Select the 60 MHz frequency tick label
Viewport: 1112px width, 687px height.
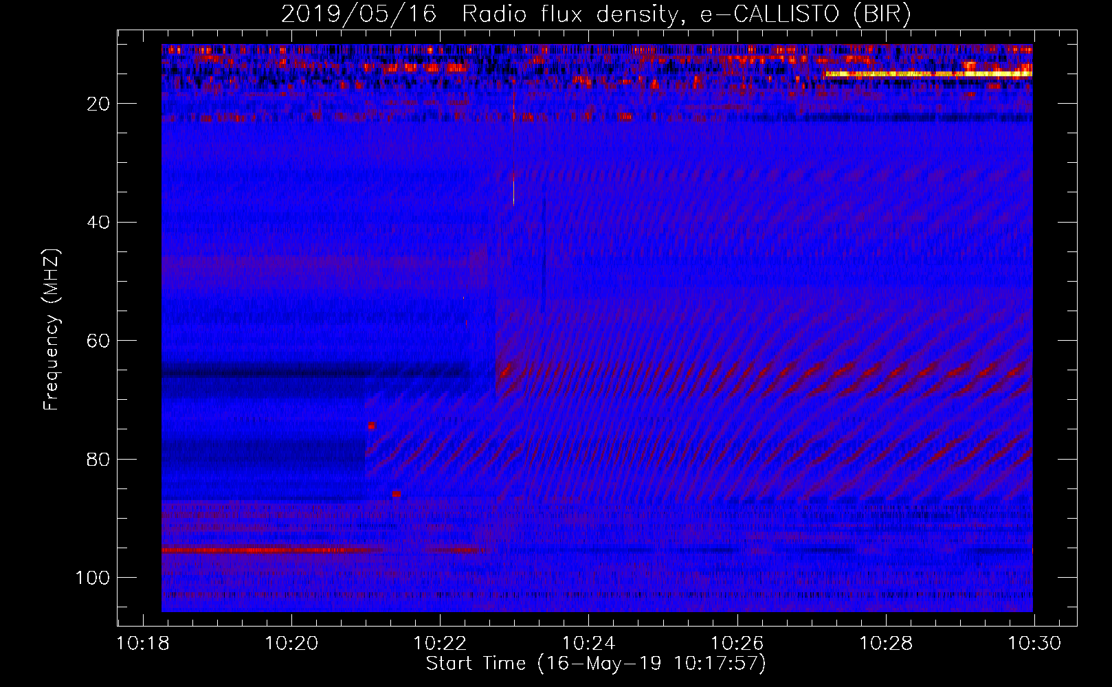pos(98,341)
